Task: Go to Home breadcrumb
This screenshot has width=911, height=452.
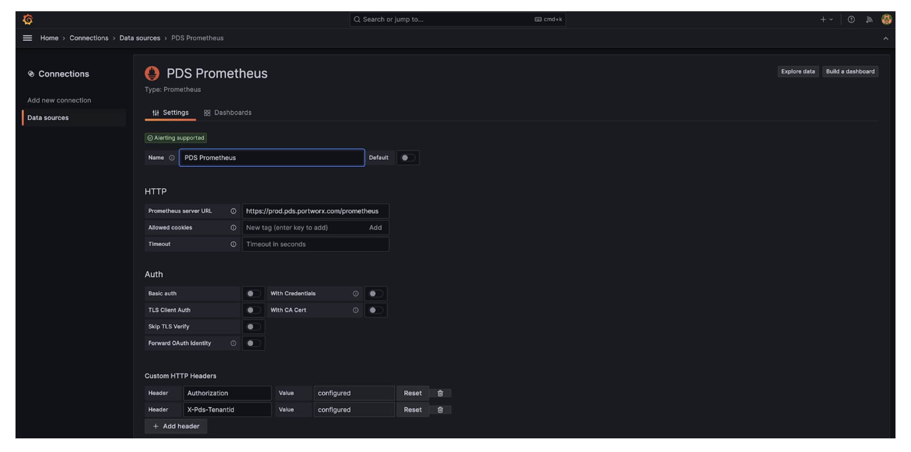Action: 49,38
